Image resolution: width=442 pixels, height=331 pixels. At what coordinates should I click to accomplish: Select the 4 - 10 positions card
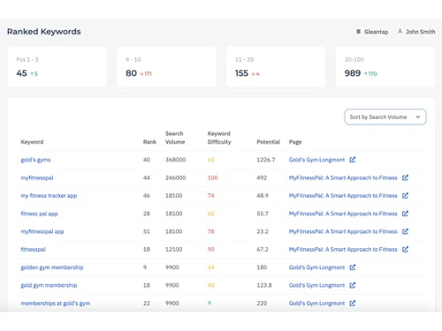pos(166,67)
